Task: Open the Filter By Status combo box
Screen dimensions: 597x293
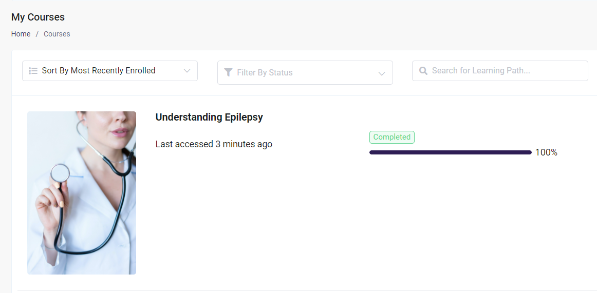Action: coord(305,73)
